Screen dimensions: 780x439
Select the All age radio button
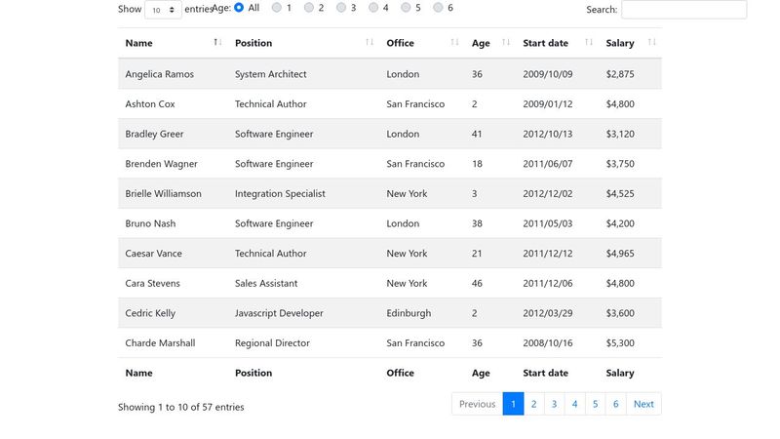click(239, 8)
